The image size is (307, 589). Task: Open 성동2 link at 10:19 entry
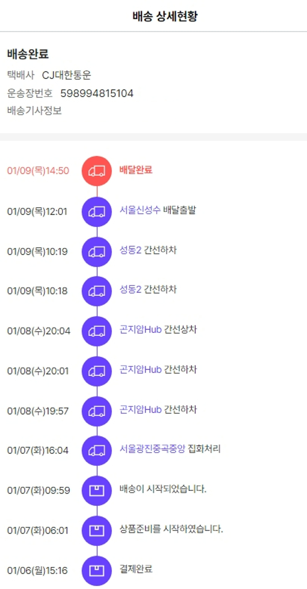point(130,250)
